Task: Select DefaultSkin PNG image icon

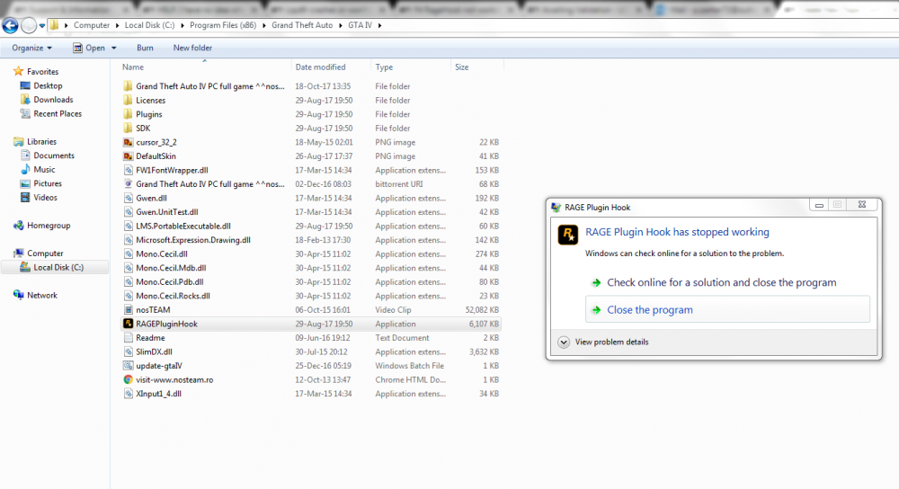Action: [128, 156]
